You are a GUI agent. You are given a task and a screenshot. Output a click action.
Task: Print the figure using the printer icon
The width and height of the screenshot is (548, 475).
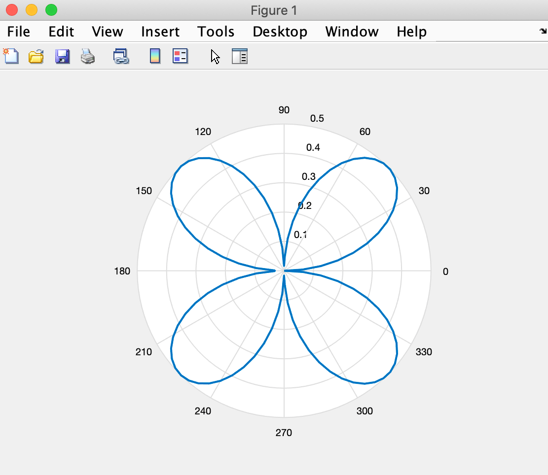88,56
